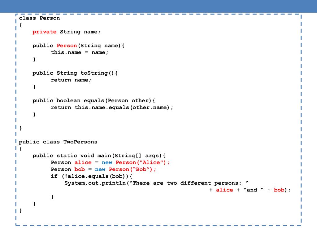Viewport: 317px width, 238px height.
Task: Click the red Person("Alice") constructor call
Action: click(143, 162)
